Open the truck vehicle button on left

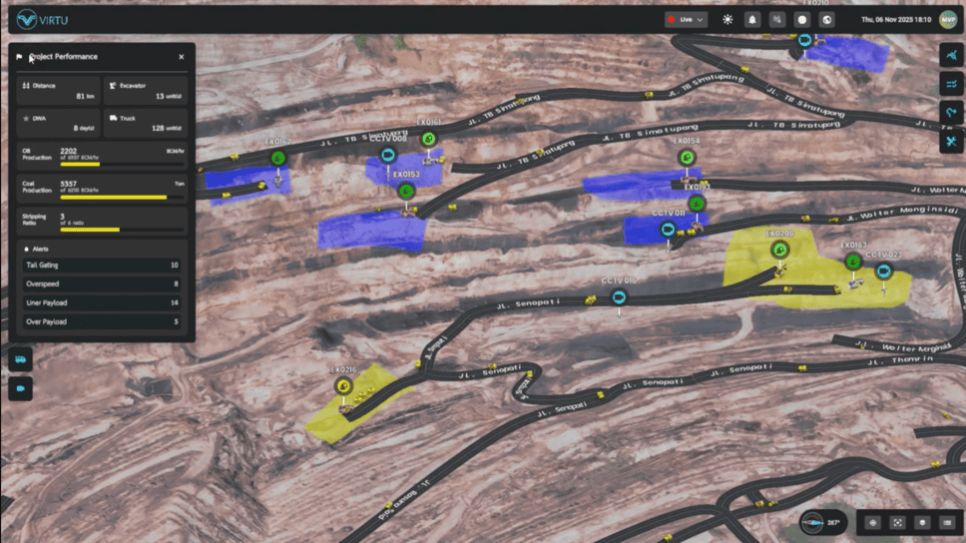coord(20,359)
